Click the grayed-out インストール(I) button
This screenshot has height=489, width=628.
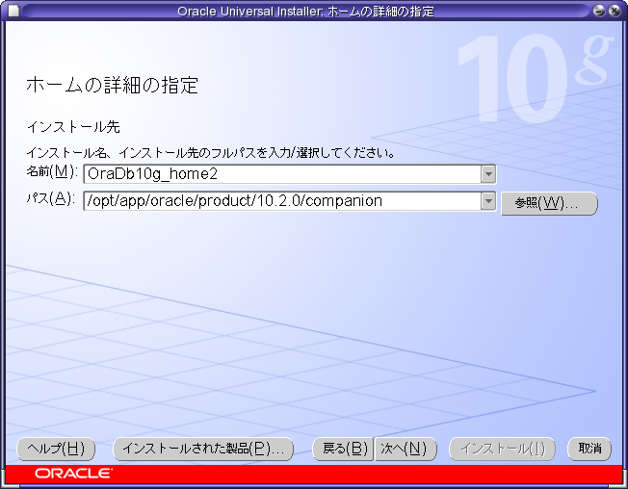[502, 449]
